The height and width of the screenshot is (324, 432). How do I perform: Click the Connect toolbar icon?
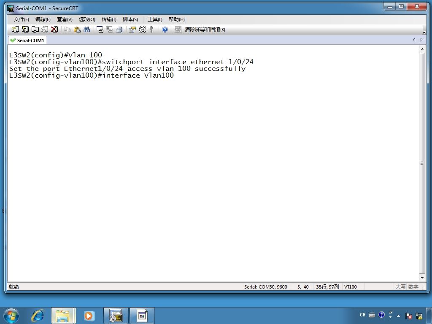[x=16, y=30]
